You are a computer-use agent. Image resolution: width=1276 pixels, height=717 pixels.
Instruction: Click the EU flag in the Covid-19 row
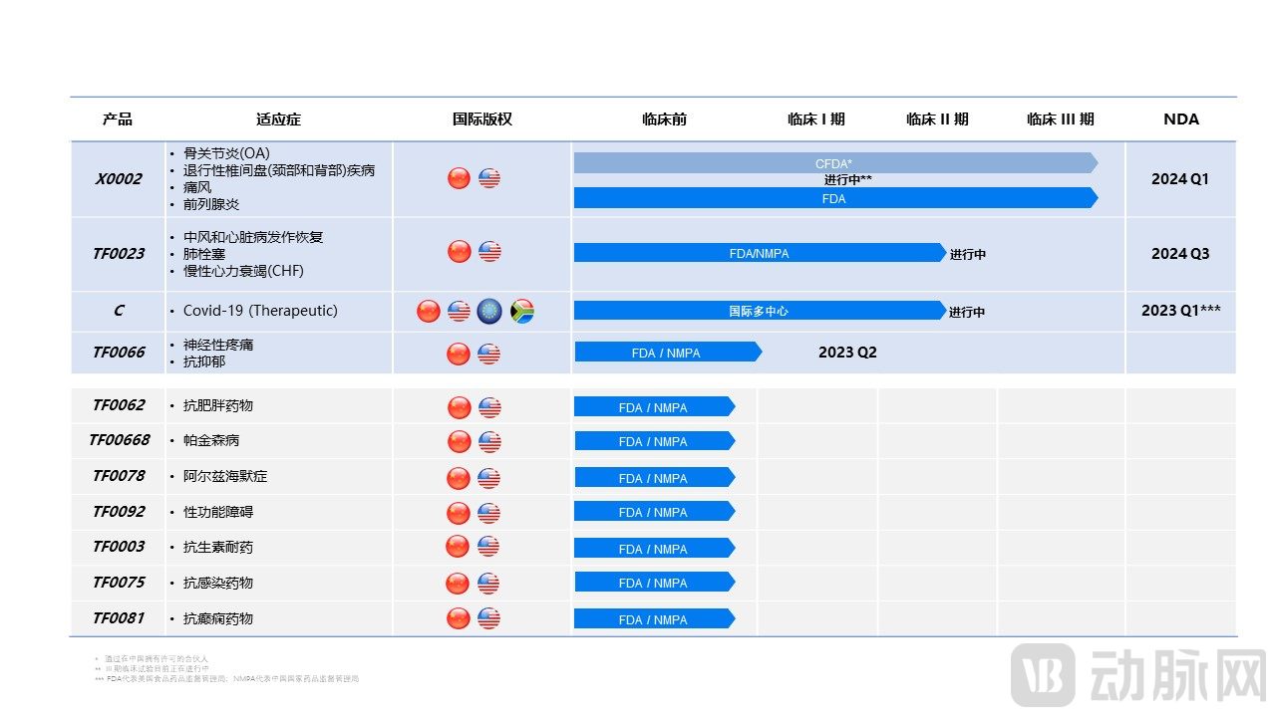coord(488,311)
